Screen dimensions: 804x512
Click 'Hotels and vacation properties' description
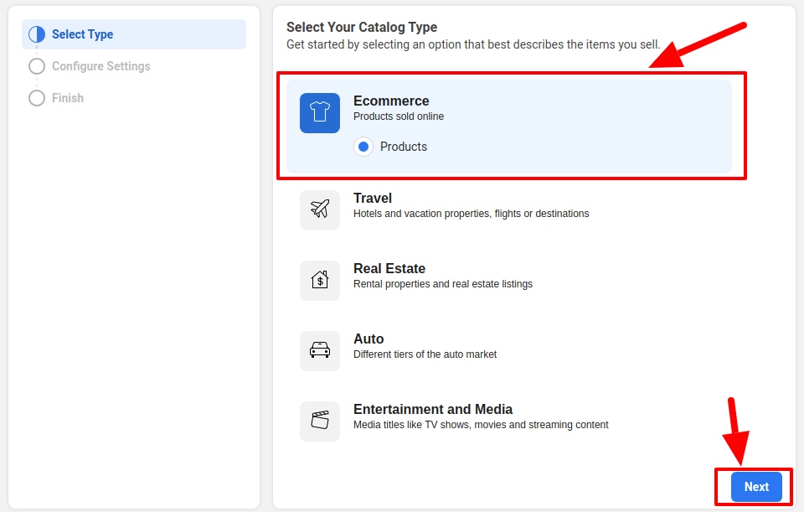click(471, 214)
